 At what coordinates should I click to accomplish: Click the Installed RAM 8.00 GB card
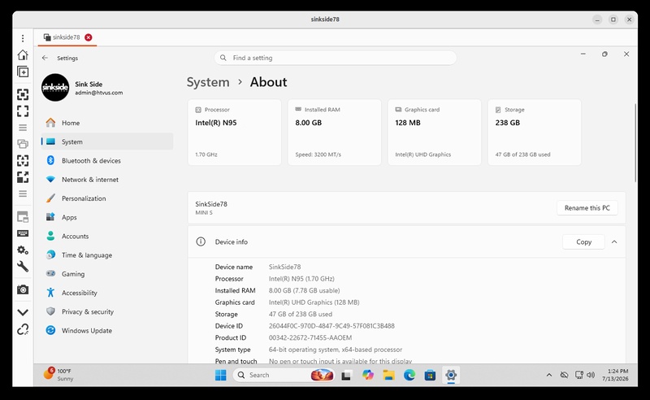pos(335,132)
